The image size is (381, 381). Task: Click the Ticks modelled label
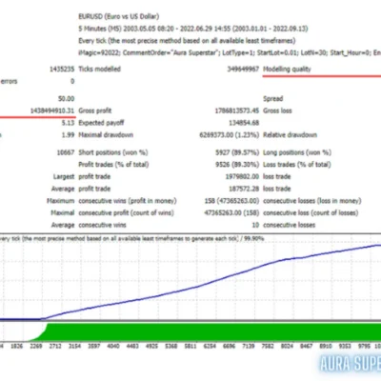100,69
